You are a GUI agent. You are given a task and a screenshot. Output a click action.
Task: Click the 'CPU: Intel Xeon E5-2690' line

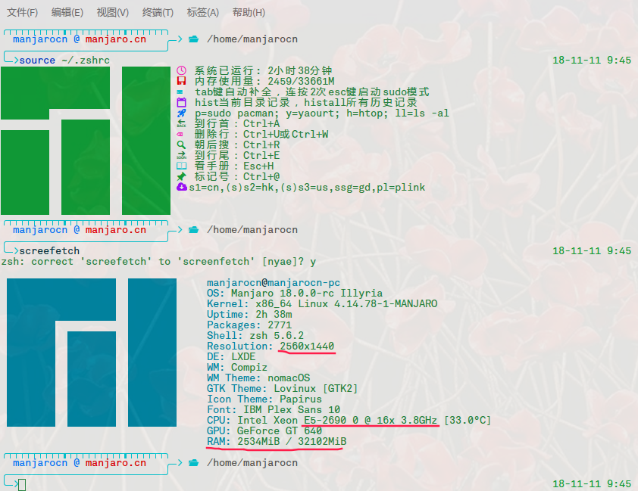click(x=349, y=420)
